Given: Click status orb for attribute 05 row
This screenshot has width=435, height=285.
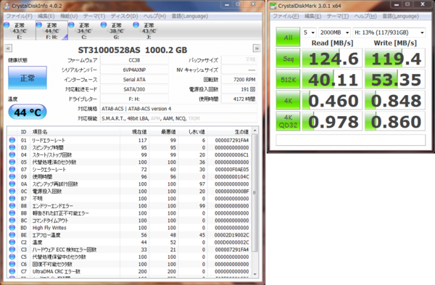Looking at the screenshot, I should [12, 162].
